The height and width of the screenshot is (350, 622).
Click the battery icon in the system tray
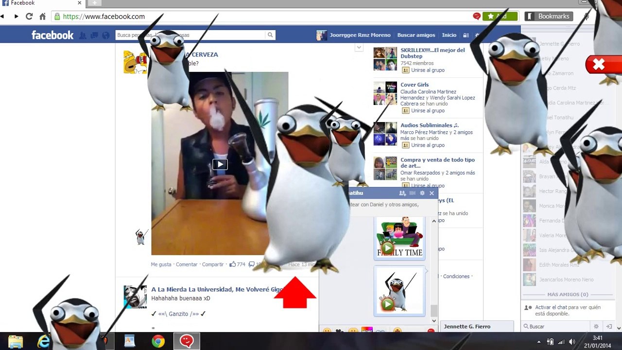[x=550, y=342]
